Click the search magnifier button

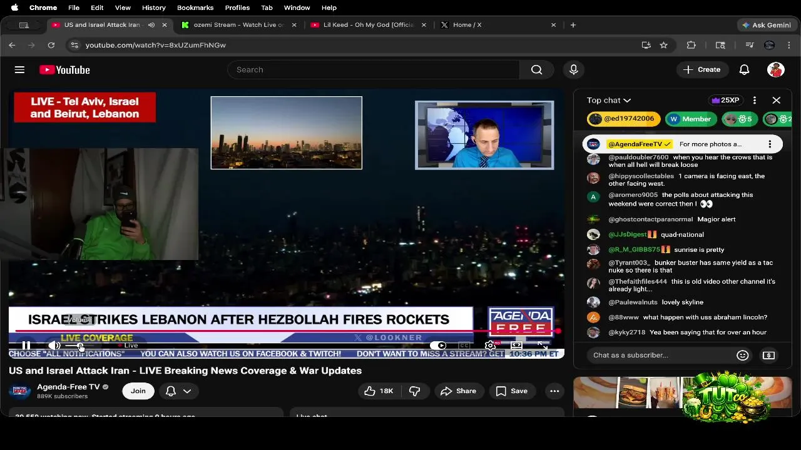coord(536,69)
